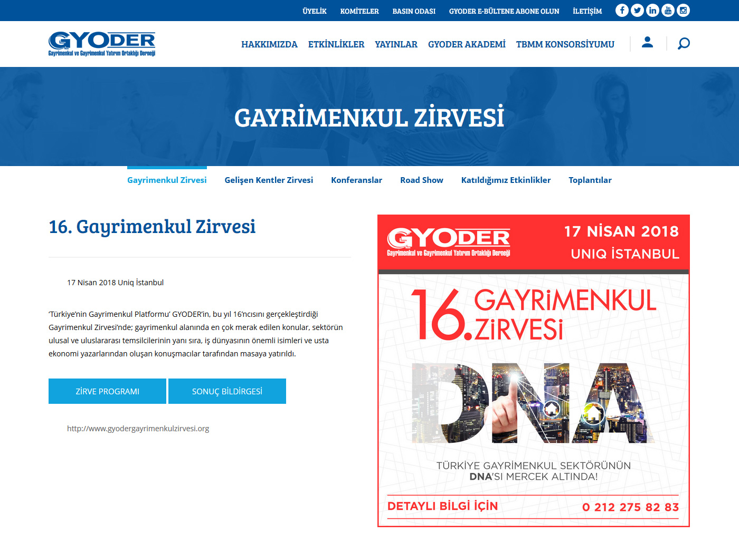Open GYODER's Instagram profile
The height and width of the screenshot is (543, 739).
click(683, 9)
